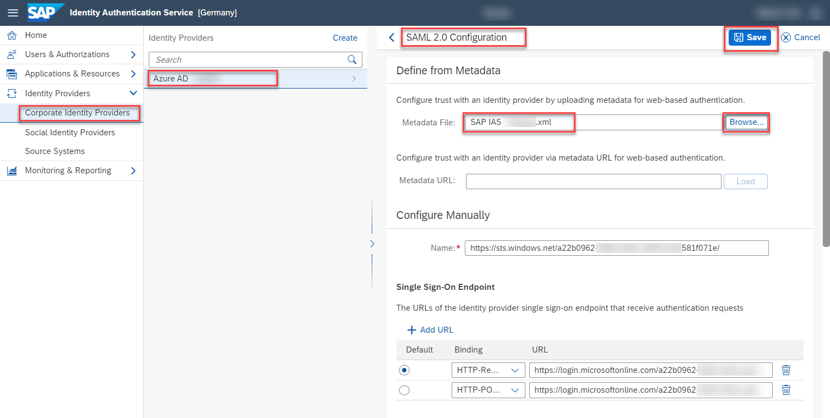
Task: Go back using the left arrow icon
Action: 392,37
